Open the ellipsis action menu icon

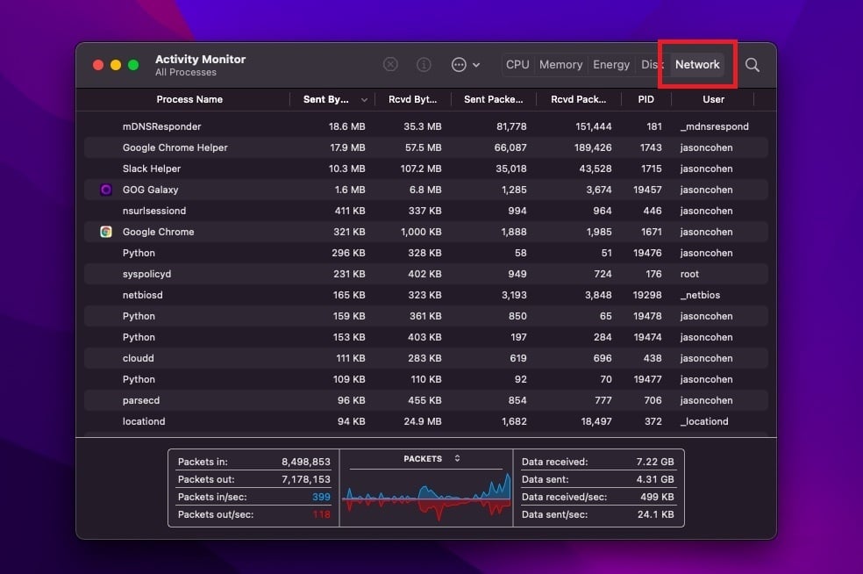pos(459,64)
